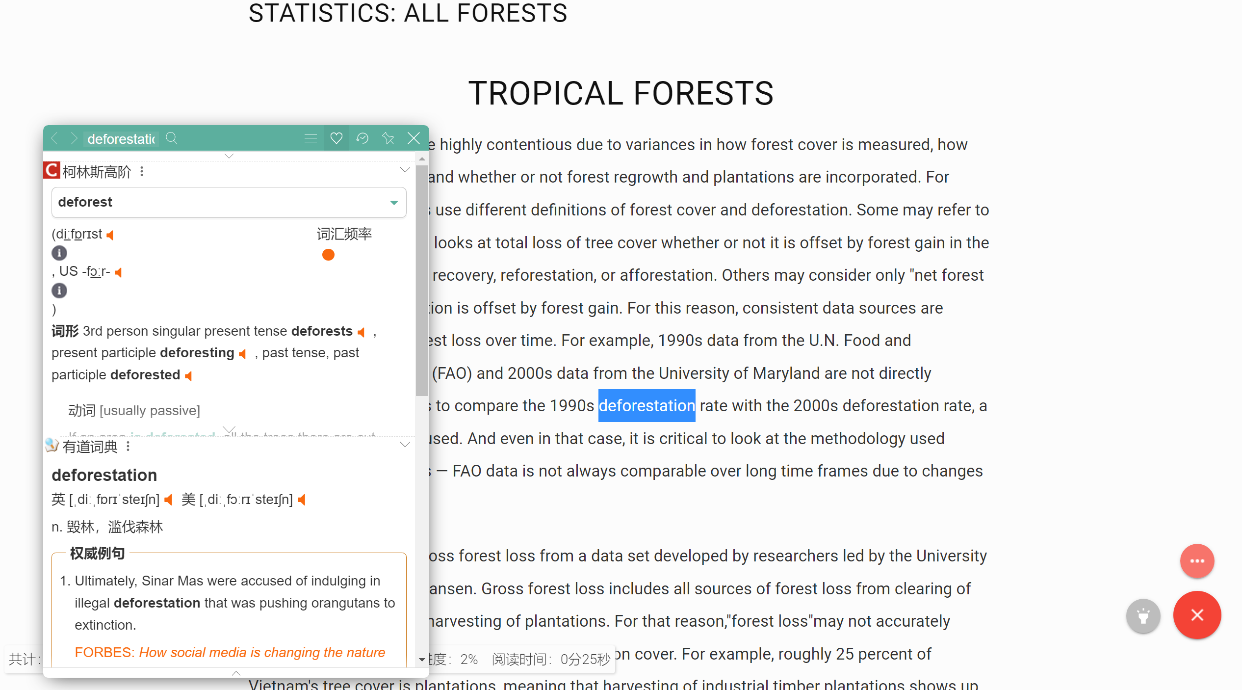Play UK pronunciation of deforestation in 有道词典

click(169, 500)
